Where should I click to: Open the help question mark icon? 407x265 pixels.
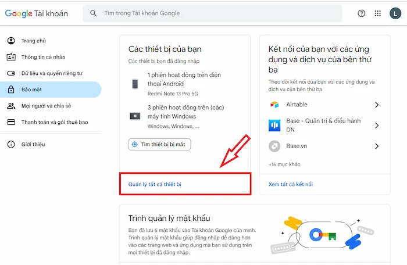tap(361, 13)
